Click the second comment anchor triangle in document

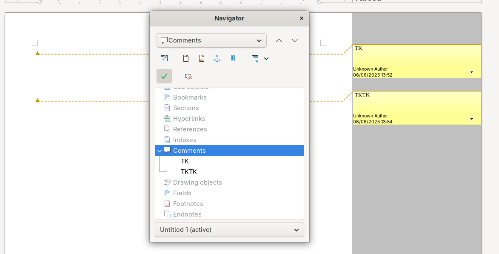pyautogui.click(x=37, y=100)
